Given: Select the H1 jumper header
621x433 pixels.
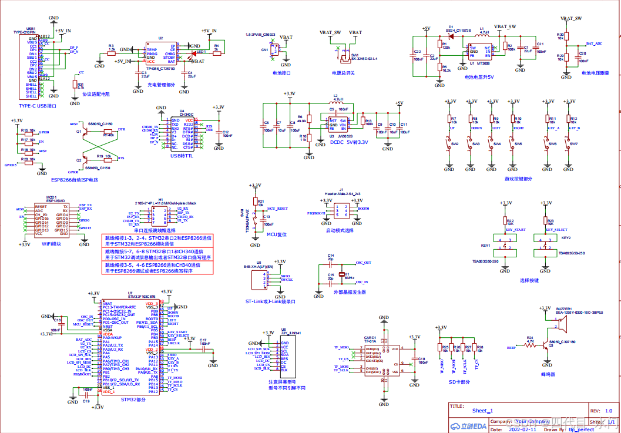Looking at the screenshot, I should point(160,216).
